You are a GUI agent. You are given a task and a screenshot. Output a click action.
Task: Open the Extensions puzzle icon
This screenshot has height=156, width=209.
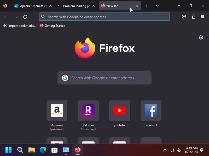[x=193, y=17]
